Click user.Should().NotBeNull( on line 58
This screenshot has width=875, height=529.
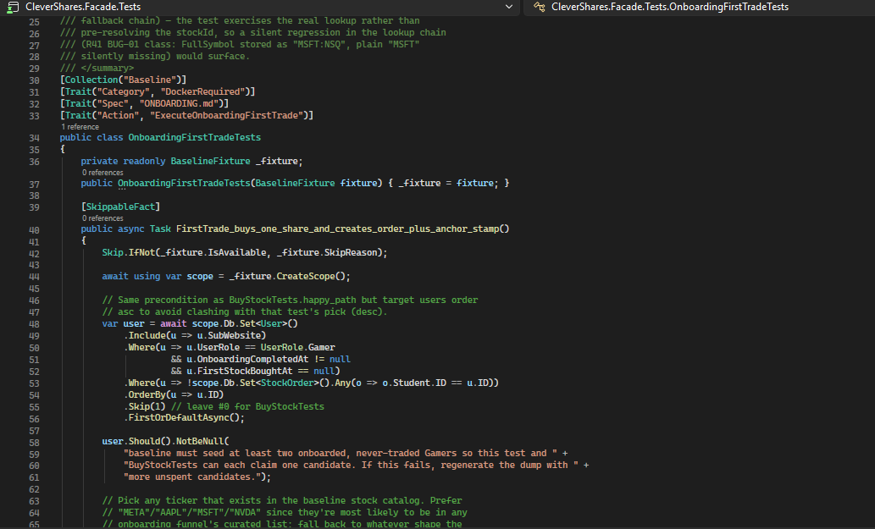(165, 441)
